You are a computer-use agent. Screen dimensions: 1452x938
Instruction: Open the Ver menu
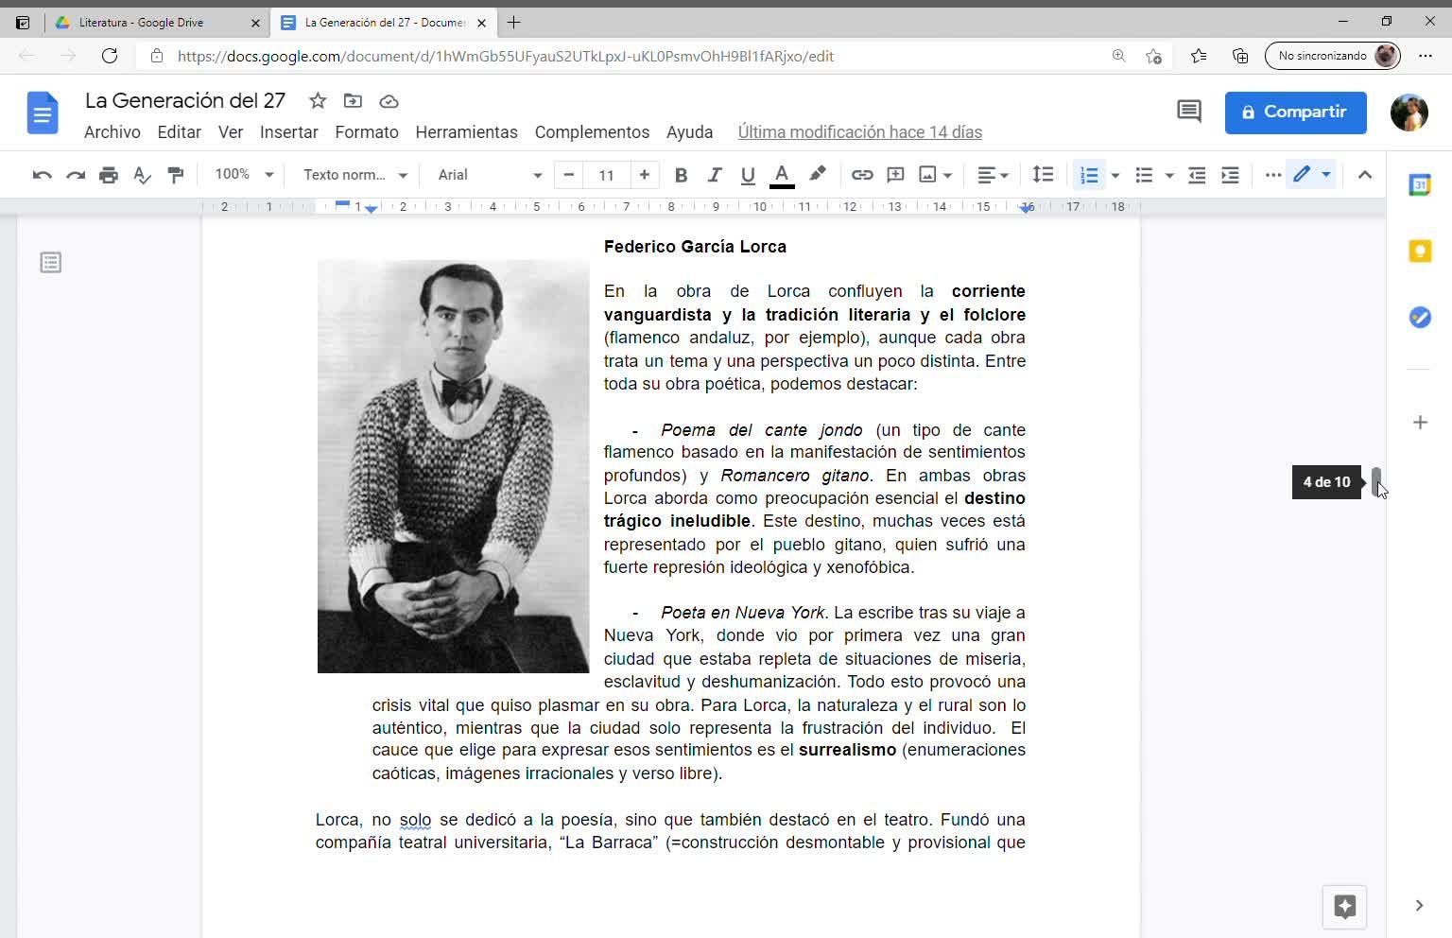pyautogui.click(x=231, y=132)
